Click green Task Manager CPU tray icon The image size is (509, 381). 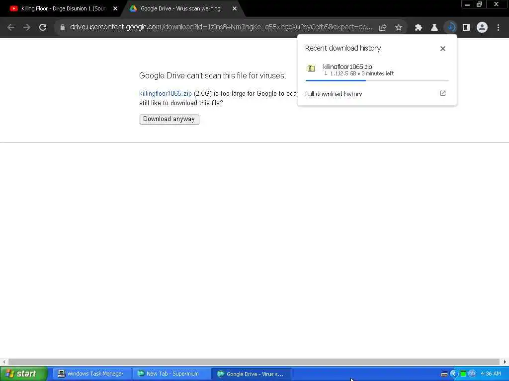pos(463,374)
